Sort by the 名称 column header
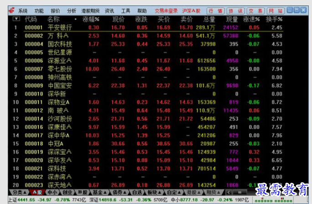 point(53,19)
